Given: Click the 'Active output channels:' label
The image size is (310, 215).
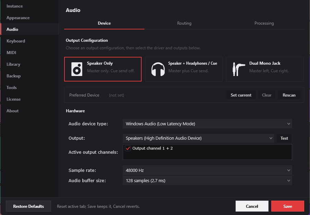Looking at the screenshot, I should pos(93,152).
